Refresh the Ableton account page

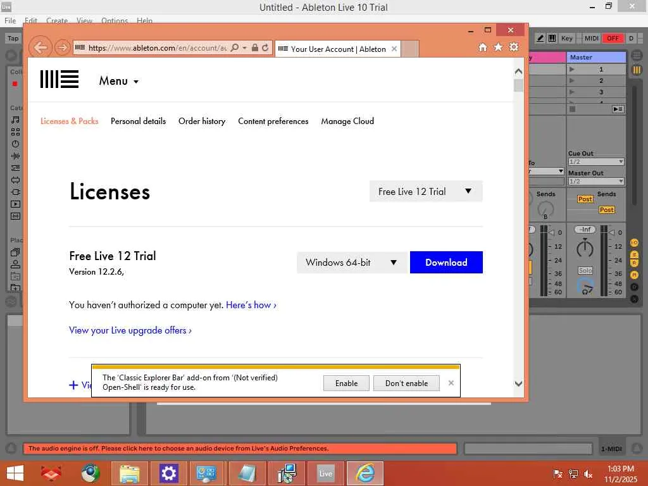click(x=265, y=48)
